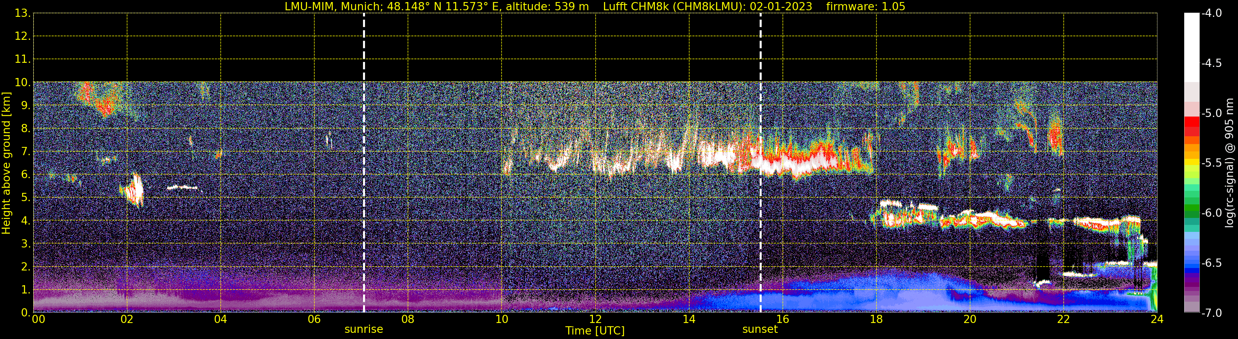Click height axis tick label '7.'
This screenshot has height=339, width=1238.
(x=25, y=152)
